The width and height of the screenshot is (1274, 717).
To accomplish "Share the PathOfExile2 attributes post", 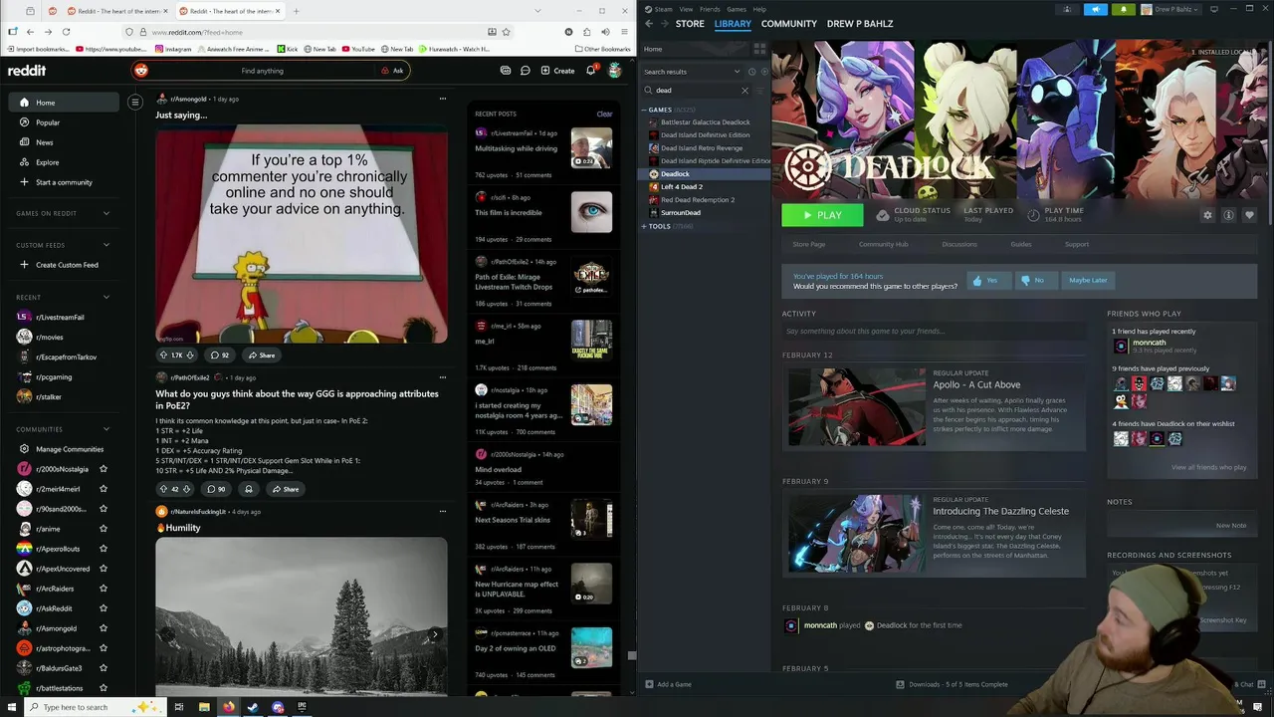I will (x=285, y=489).
